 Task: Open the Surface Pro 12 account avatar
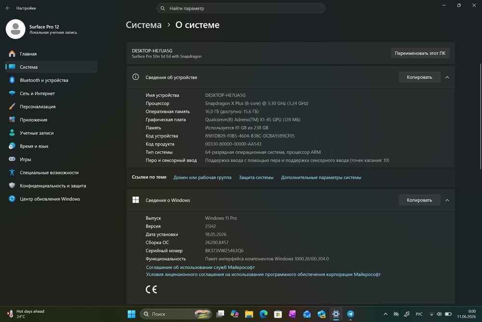coord(15,29)
